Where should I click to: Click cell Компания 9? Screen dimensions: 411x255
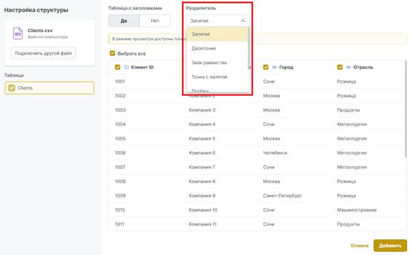202,196
